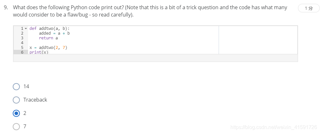Click line number 2 in the gutter
Image resolution: width=320 pixels, height=133 pixels.
[x=22, y=33]
